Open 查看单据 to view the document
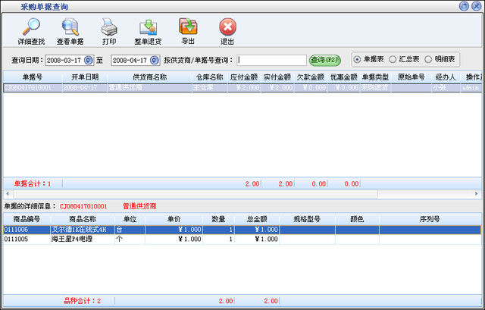Image resolution: width=485 pixels, height=310 pixels. (70, 28)
